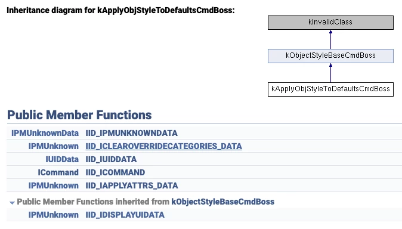Follow the IID_ICLEAROVERRIDECATEGORIES_DATA underlined link
Screen dimensions: 402x229
coord(163,146)
